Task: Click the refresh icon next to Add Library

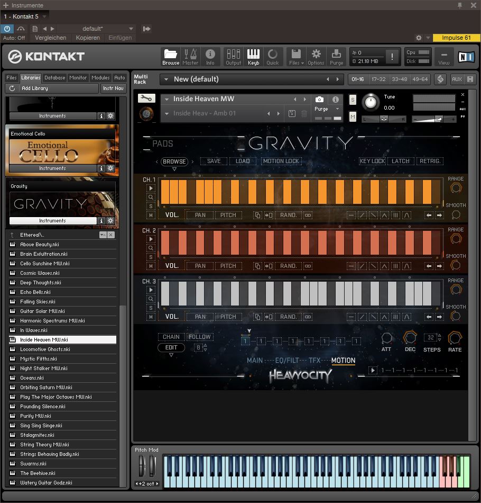Action: [12, 88]
